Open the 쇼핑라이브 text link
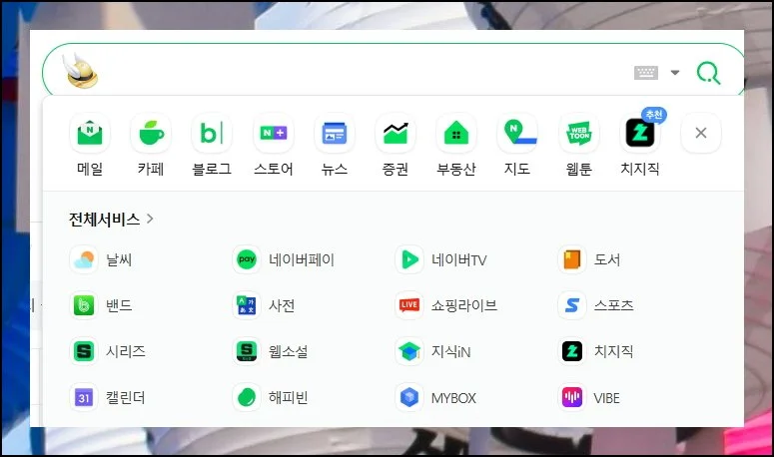774x457 pixels. (464, 305)
